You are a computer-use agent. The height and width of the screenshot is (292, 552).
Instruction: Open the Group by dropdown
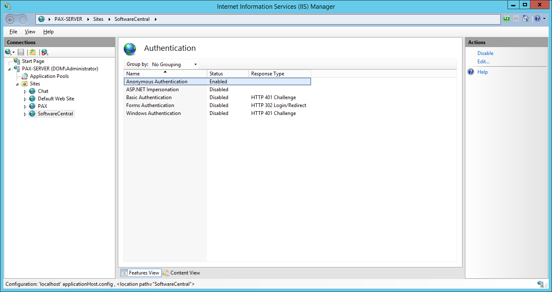174,65
